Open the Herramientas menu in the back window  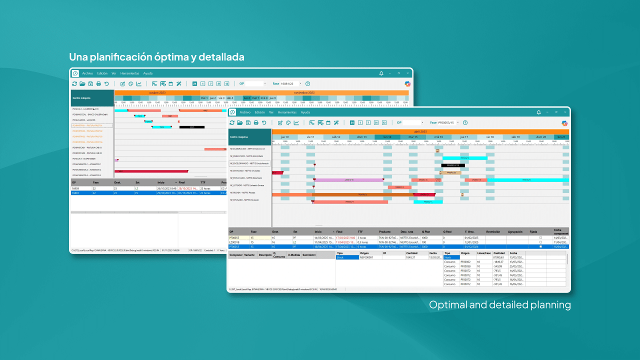tap(129, 73)
